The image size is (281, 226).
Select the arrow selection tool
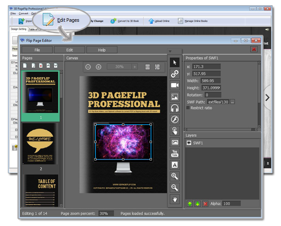[x=175, y=62]
